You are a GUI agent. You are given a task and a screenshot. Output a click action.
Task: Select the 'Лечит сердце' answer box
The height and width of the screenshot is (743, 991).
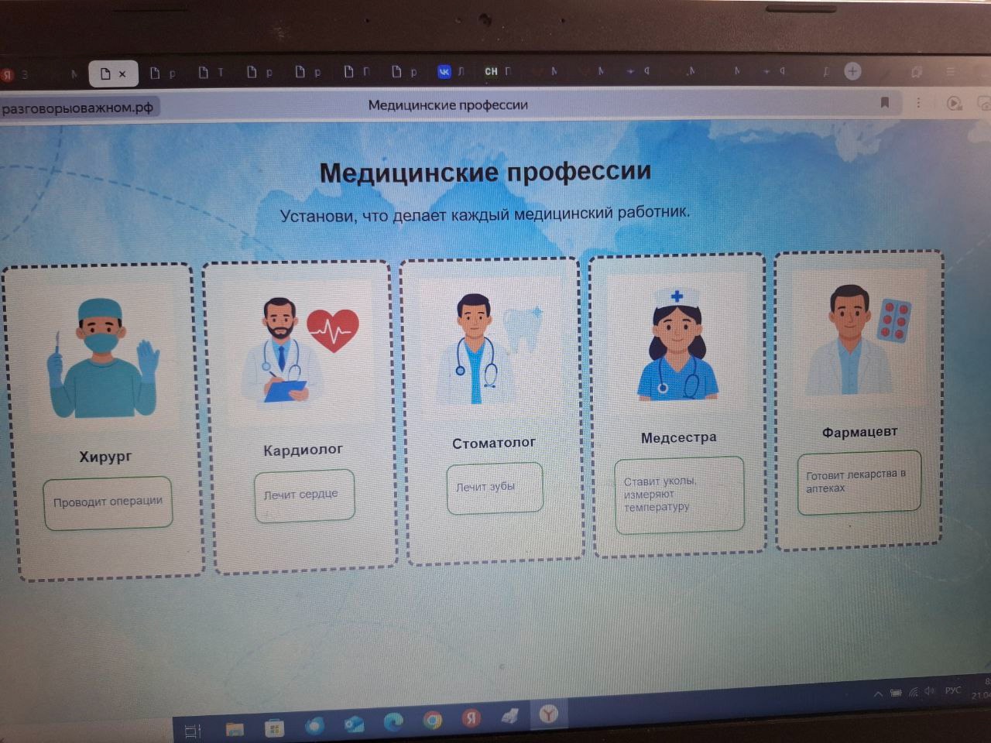[x=304, y=495]
